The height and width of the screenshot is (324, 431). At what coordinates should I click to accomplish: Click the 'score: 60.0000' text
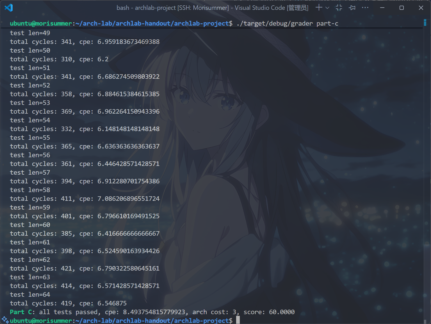point(269,312)
